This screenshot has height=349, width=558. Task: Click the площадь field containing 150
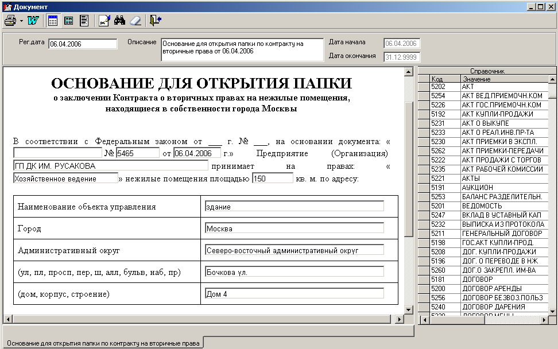tap(273, 179)
